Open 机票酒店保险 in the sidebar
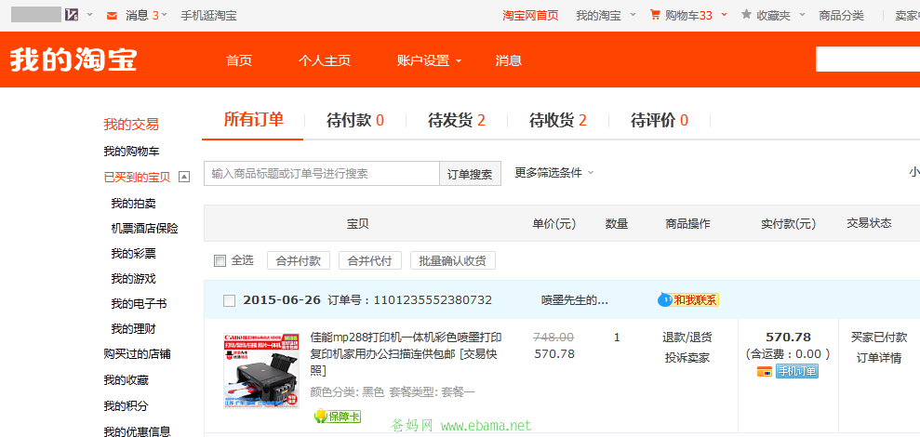This screenshot has height=437, width=920. pos(144,228)
